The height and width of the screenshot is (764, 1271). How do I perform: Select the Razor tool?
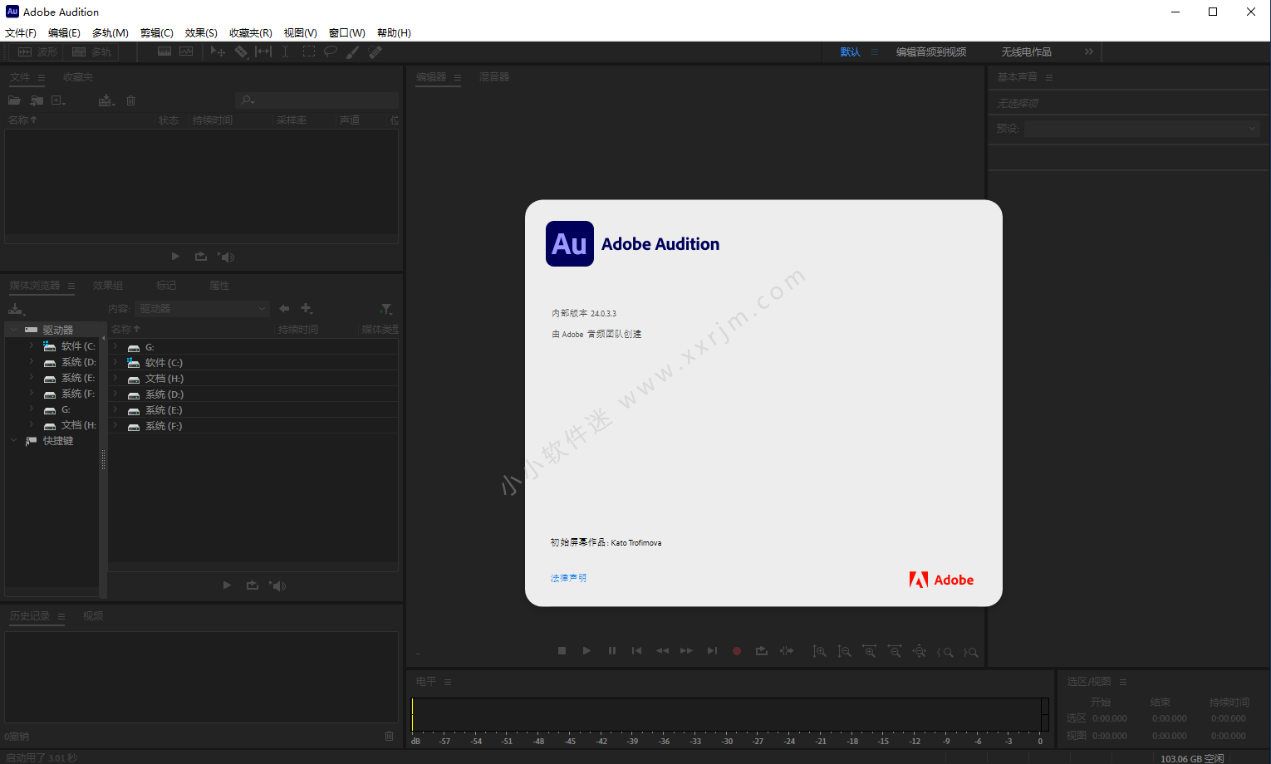tap(241, 51)
